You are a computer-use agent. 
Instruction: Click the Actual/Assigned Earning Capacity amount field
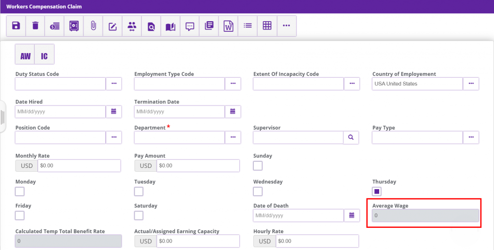198,241
